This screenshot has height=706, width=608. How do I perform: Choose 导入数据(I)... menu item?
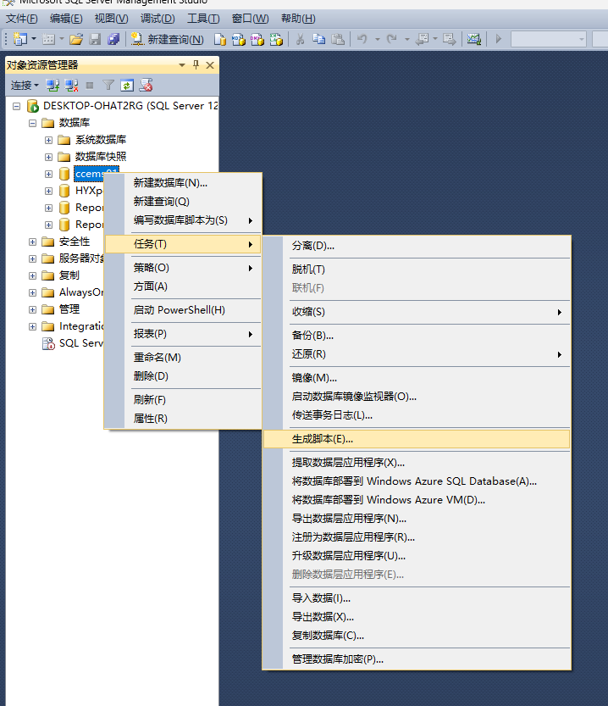(417, 598)
